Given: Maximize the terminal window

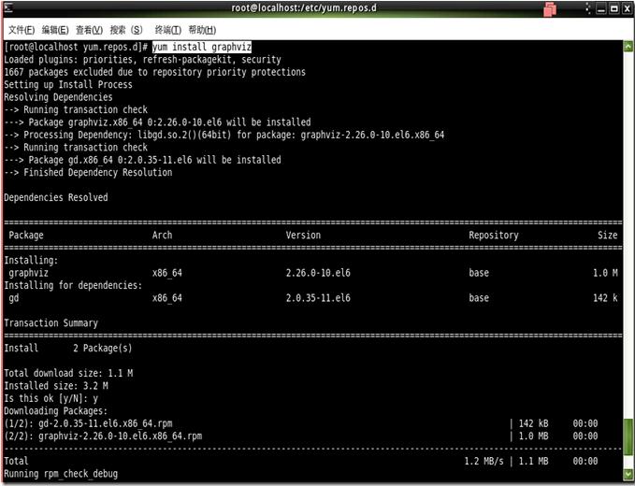Looking at the screenshot, I should pyautogui.click(x=613, y=8).
